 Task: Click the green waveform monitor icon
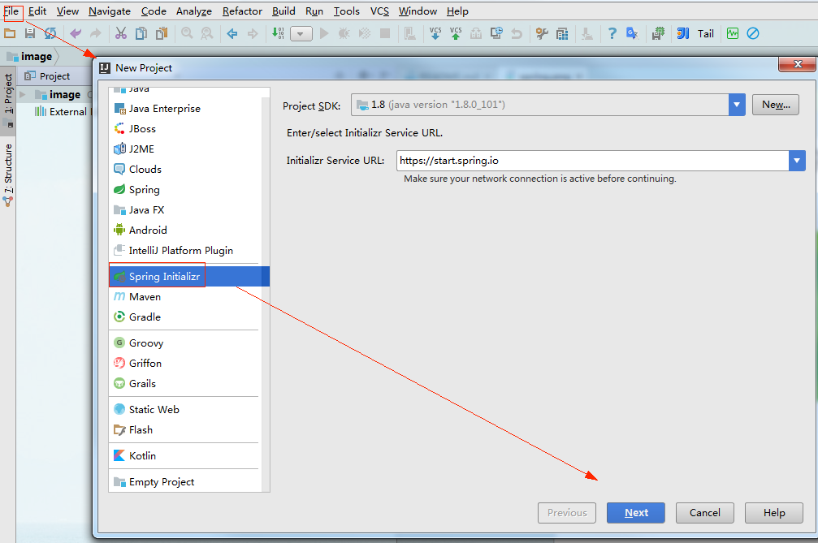(733, 34)
